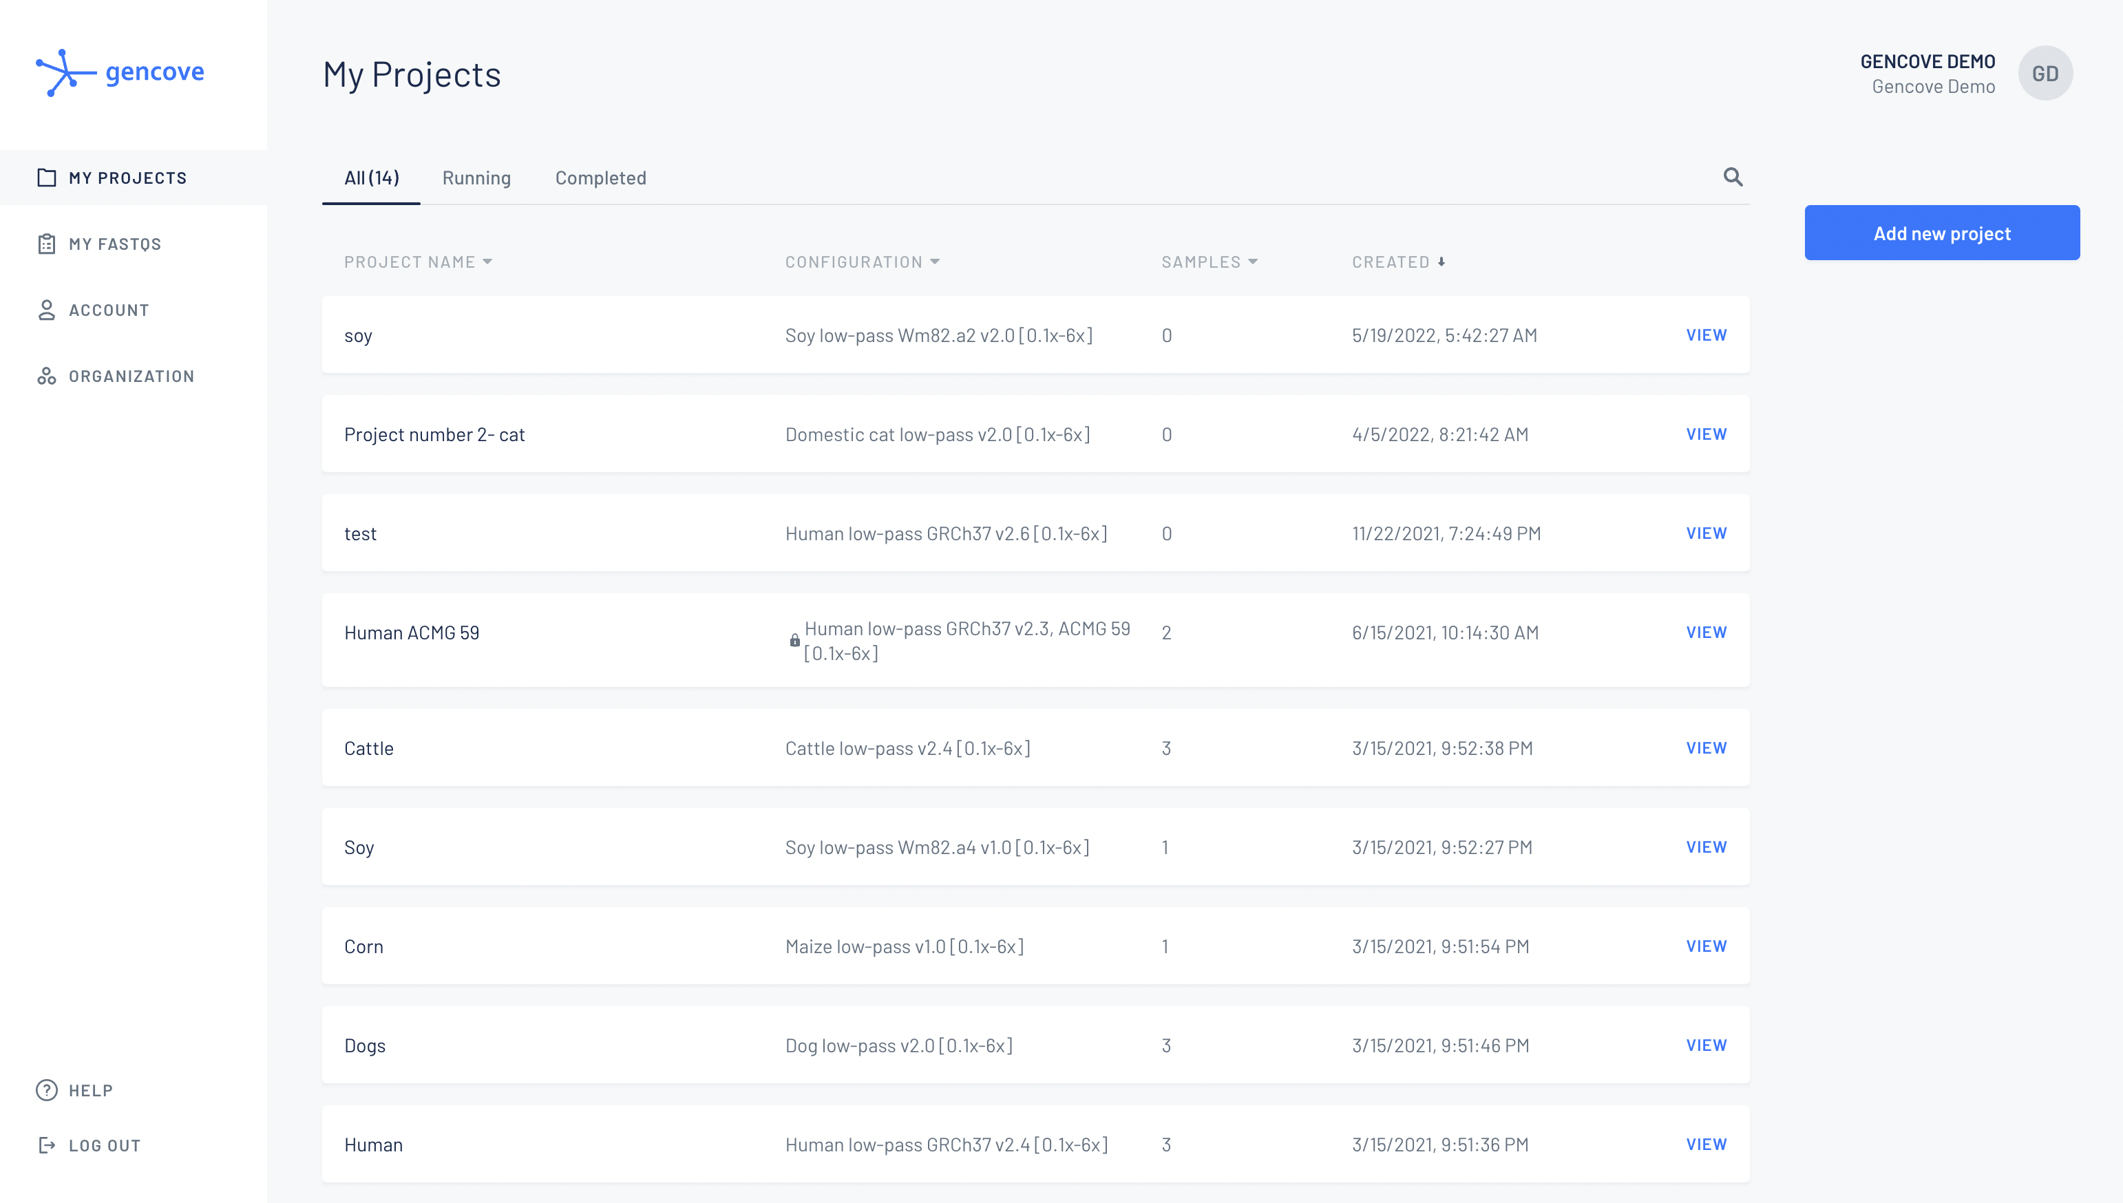Click the 6/15/2021, 10:14:30 AM date
This screenshot has width=2123, height=1203.
1444,633
